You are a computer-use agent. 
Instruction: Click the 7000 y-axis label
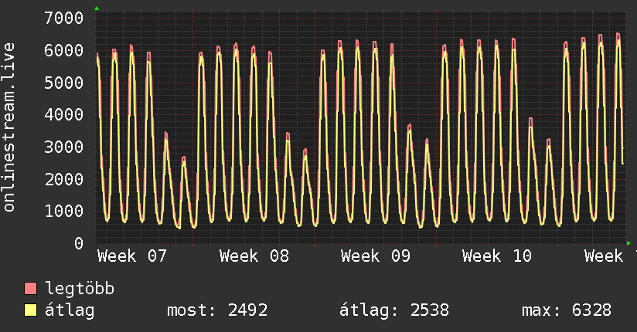(x=64, y=19)
